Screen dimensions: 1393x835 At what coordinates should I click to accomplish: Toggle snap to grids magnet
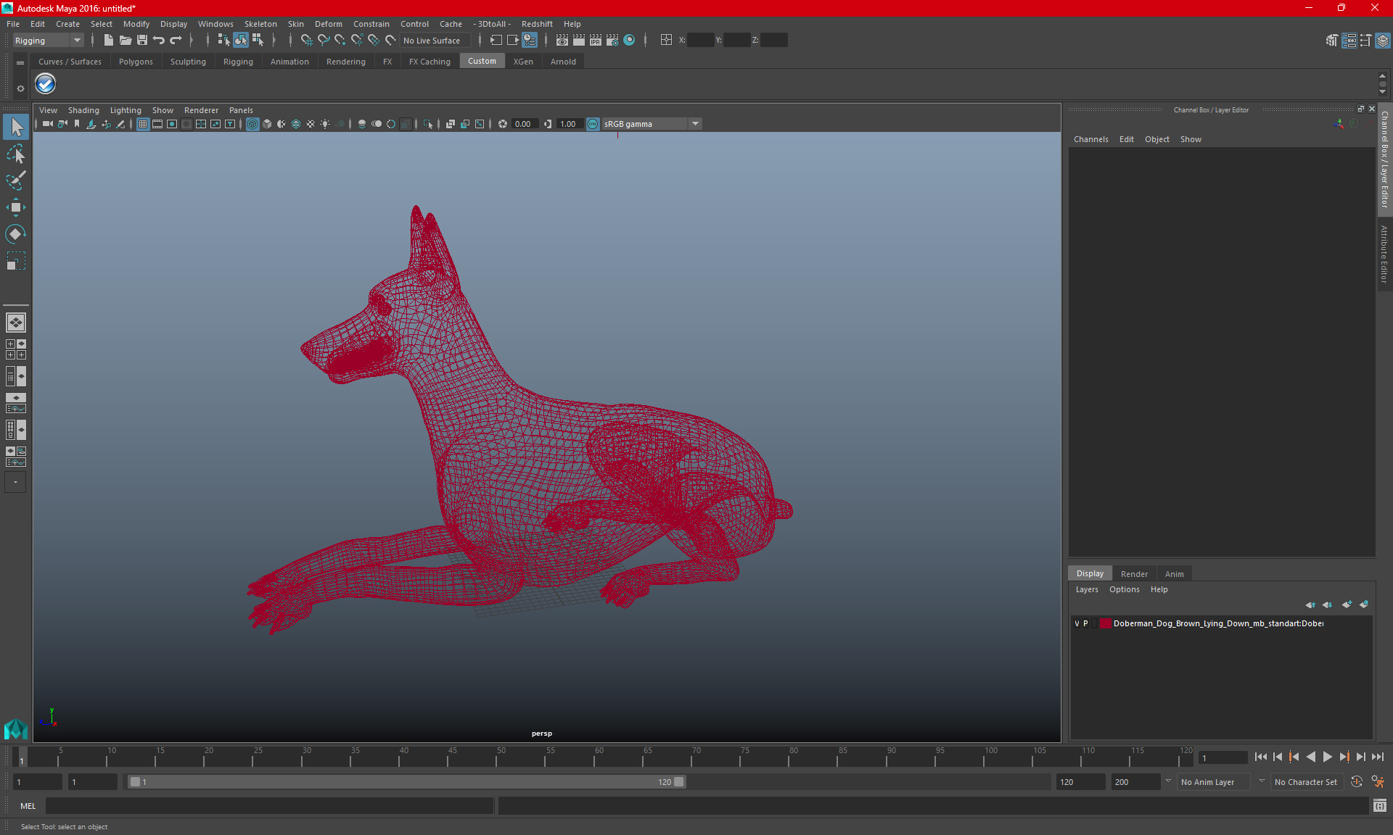coord(306,41)
